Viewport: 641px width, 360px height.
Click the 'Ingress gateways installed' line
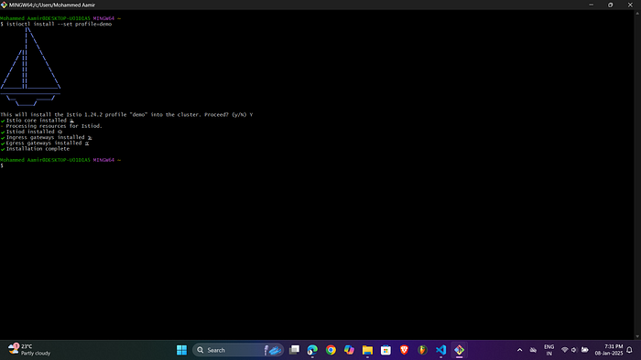pos(46,138)
